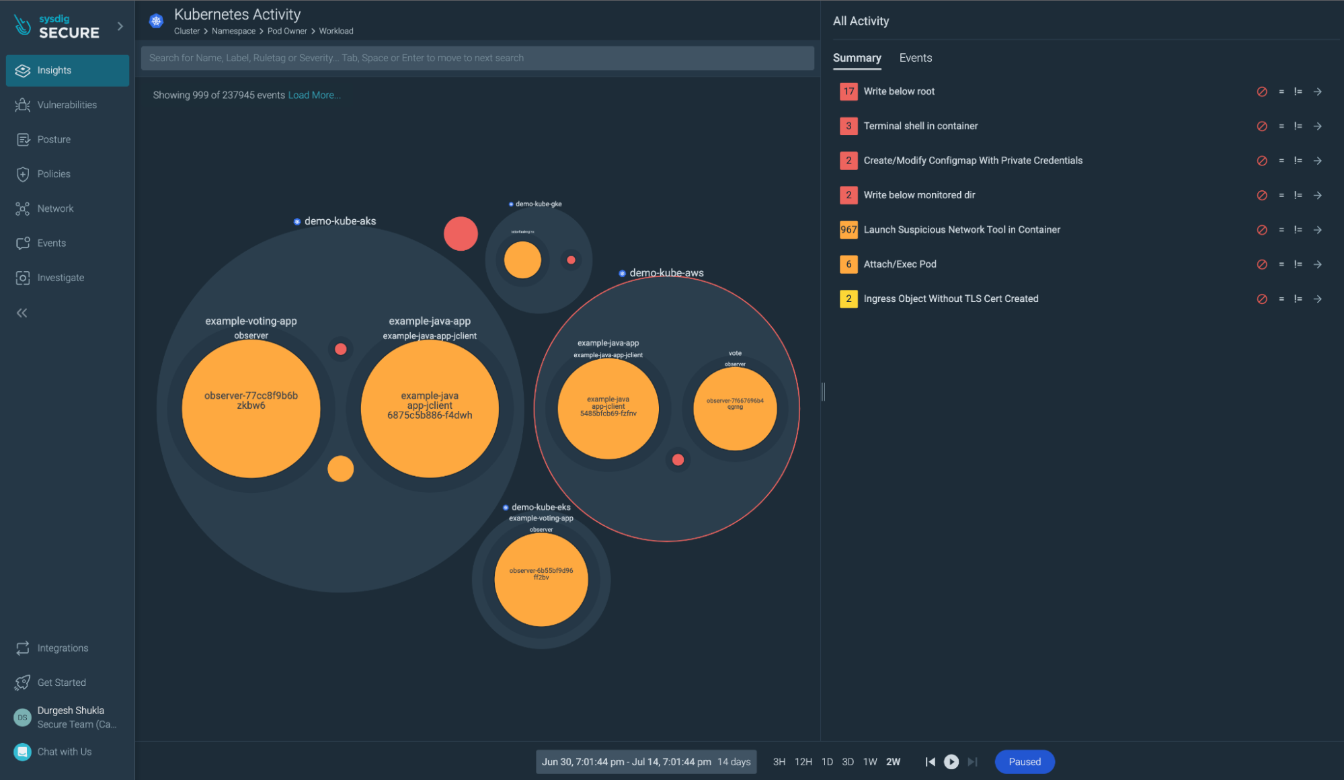Open Investigate icon in sidebar
This screenshot has height=780, width=1344.
[x=23, y=278]
